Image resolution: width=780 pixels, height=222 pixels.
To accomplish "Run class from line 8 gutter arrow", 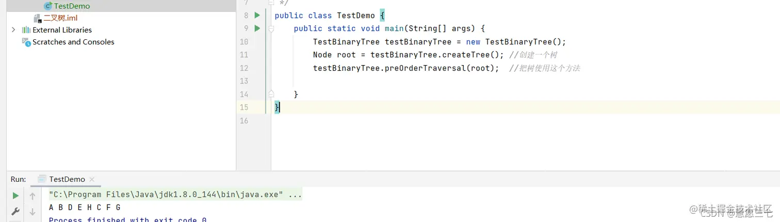I will pyautogui.click(x=257, y=15).
